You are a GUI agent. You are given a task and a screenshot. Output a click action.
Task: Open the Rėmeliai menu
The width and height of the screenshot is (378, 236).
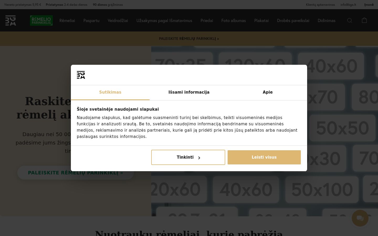pyautogui.click(x=67, y=20)
